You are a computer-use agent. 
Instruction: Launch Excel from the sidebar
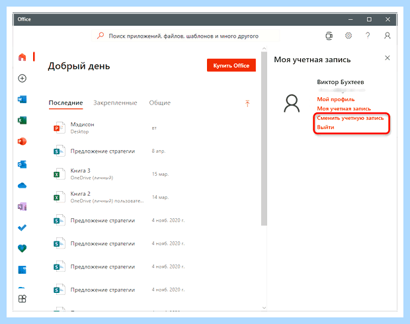[22, 120]
